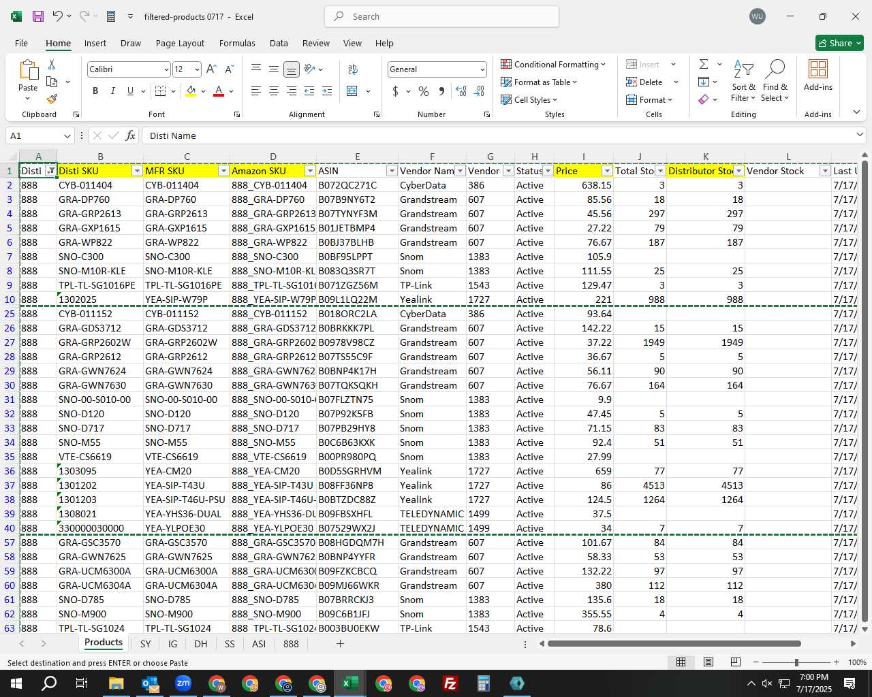Expand the Cell Styles menu
Viewport: 872px width, 697px height.
tap(529, 99)
